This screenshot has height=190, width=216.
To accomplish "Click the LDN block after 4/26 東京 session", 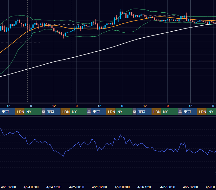I will (x=156, y=112).
